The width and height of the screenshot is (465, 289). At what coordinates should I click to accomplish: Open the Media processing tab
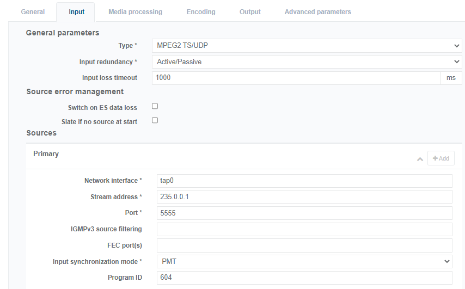[135, 12]
